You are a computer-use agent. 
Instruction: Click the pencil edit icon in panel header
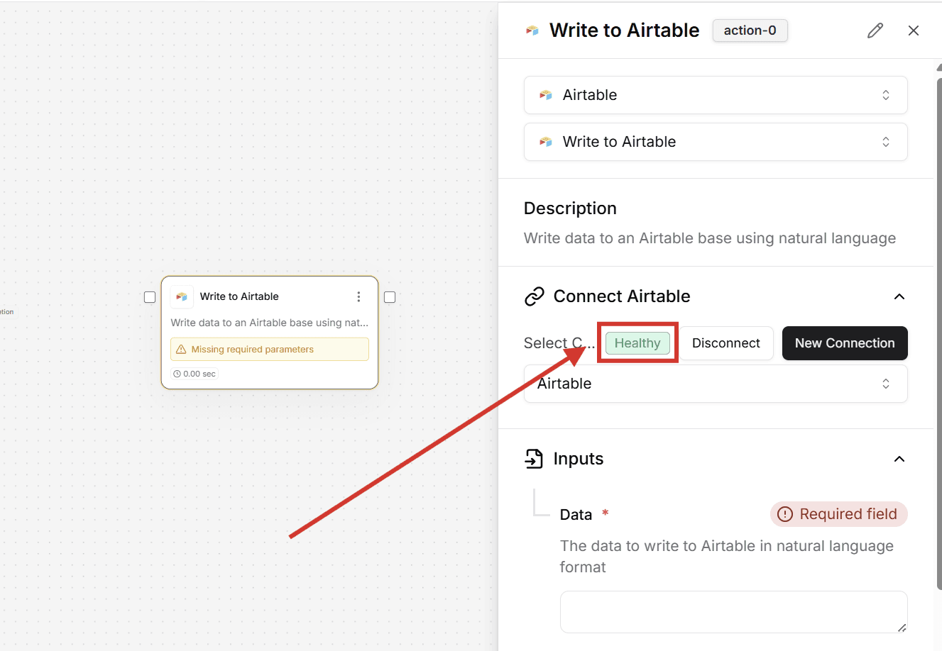click(875, 30)
